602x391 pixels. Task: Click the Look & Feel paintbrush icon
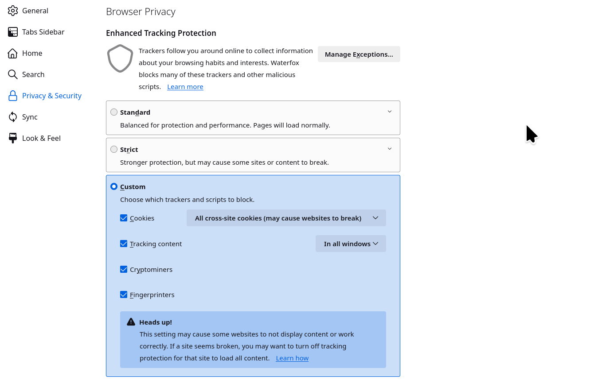click(13, 138)
